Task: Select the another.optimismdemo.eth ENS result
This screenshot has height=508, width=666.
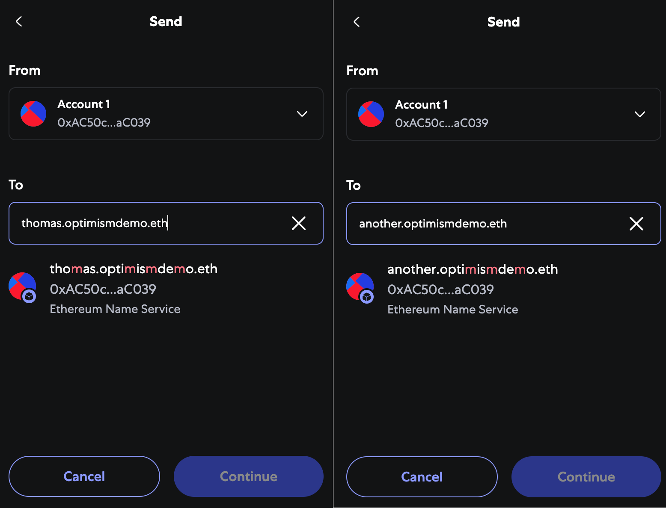Action: [472, 289]
